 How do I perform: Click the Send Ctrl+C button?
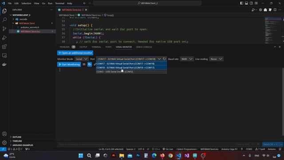(270, 144)
